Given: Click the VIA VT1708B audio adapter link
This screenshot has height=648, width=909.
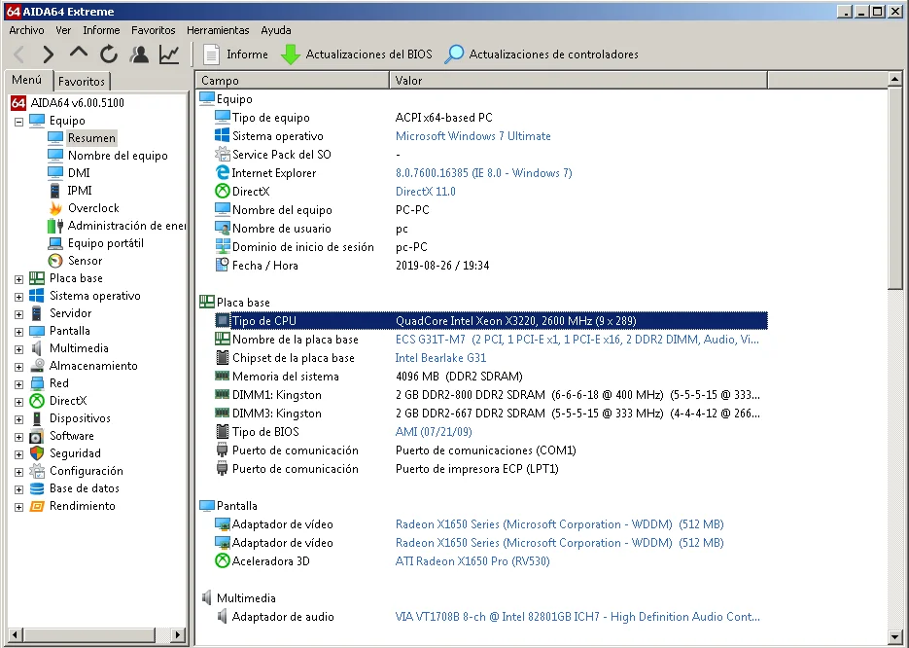Looking at the screenshot, I should (577, 617).
